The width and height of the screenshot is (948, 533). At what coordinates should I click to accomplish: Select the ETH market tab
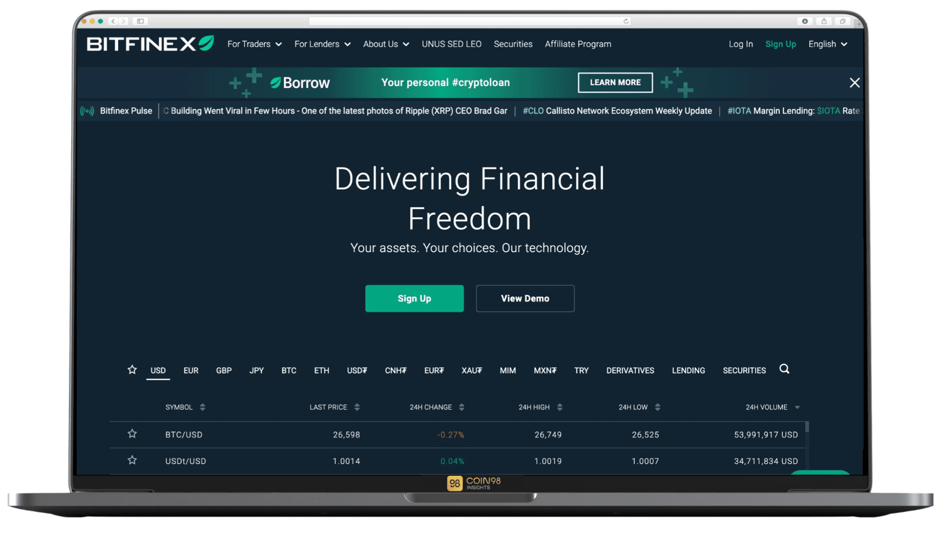(321, 371)
